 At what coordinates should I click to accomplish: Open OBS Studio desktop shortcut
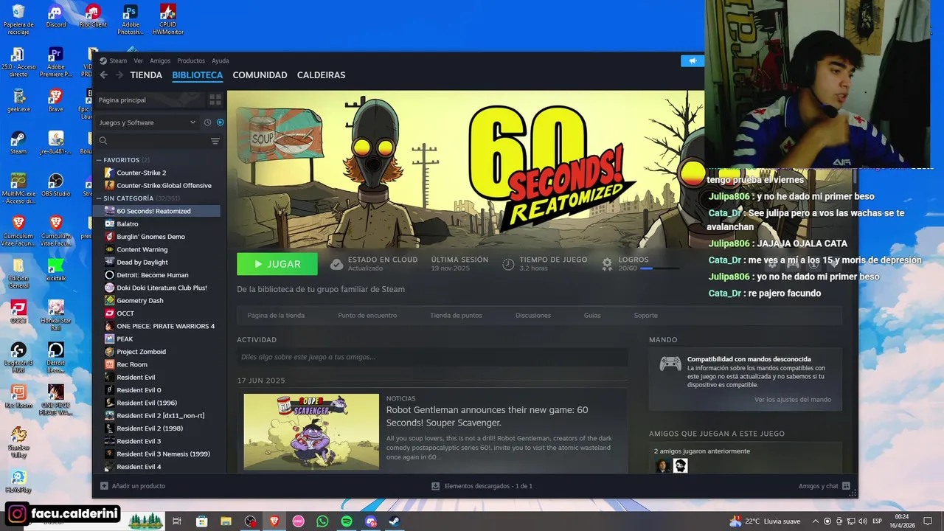(55, 184)
